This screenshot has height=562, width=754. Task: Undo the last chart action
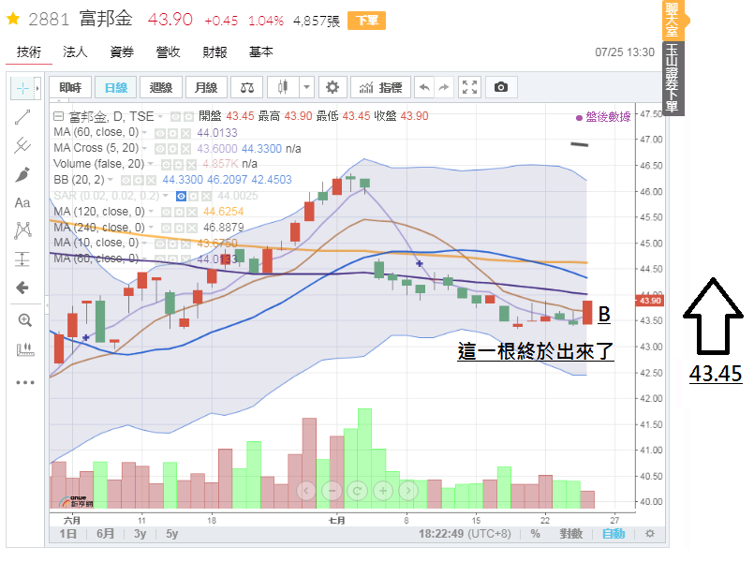424,87
